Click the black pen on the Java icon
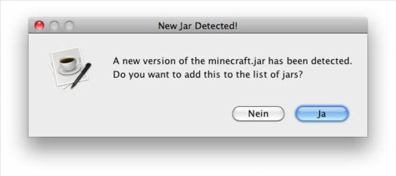The width and height of the screenshot is (396, 176). pos(81,75)
